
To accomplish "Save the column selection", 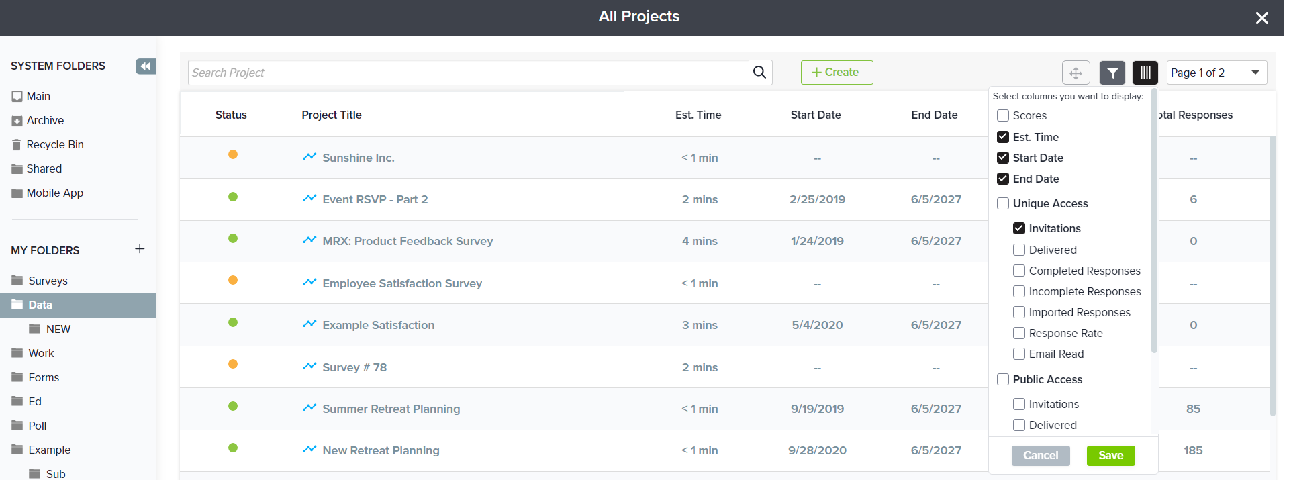I will coord(1110,455).
